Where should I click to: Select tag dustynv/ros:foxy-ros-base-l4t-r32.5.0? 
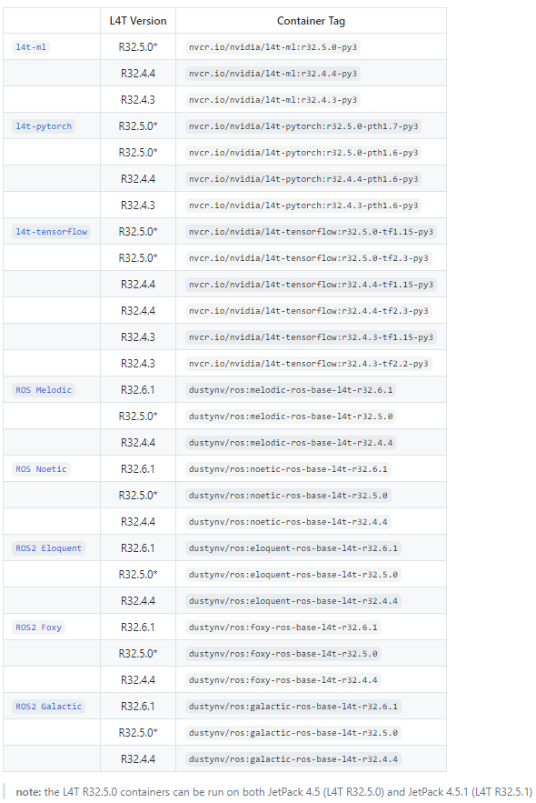click(283, 654)
